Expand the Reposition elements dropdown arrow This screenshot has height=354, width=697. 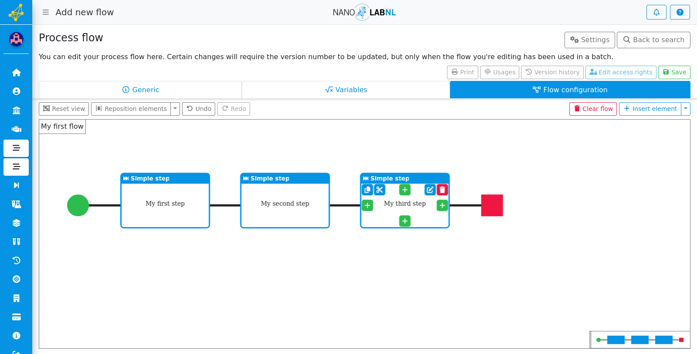(175, 109)
